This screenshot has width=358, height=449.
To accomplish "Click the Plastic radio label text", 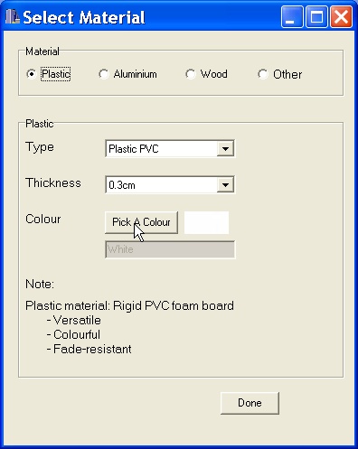I will pos(56,74).
